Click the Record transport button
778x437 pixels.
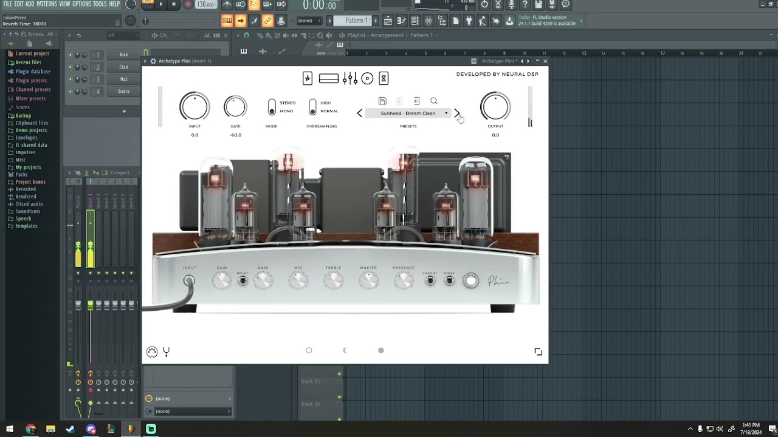pyautogui.click(x=188, y=4)
